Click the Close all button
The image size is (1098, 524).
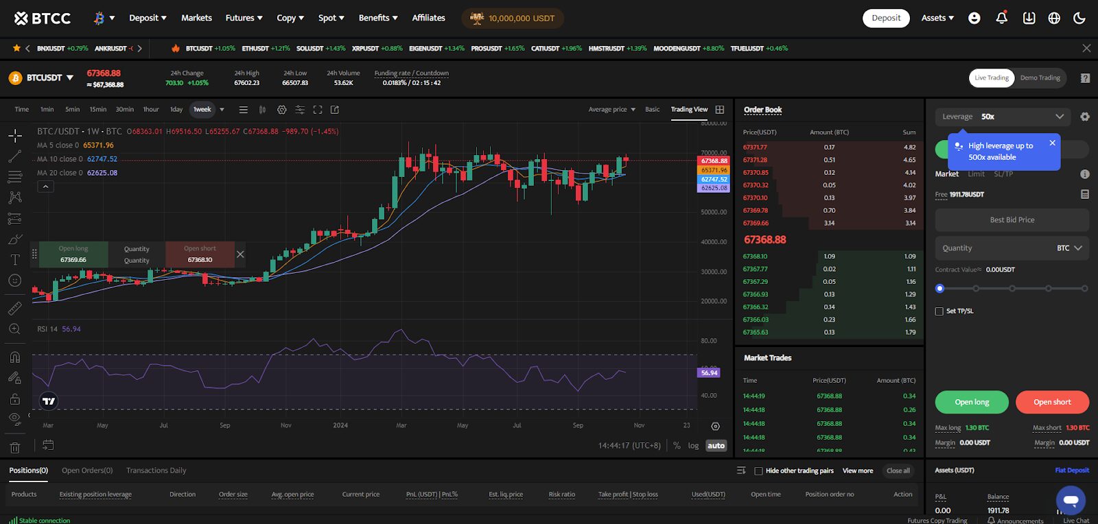(898, 471)
